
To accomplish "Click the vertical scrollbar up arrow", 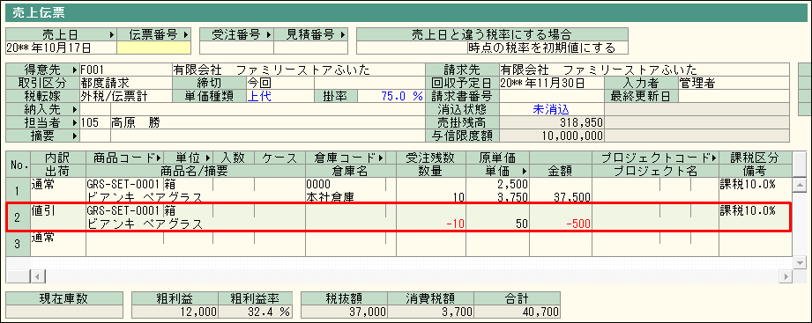I will point(800,185).
